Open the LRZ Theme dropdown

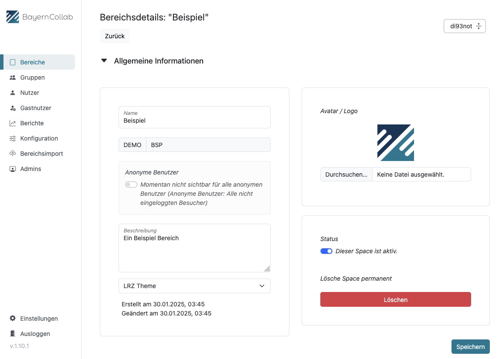point(194,286)
